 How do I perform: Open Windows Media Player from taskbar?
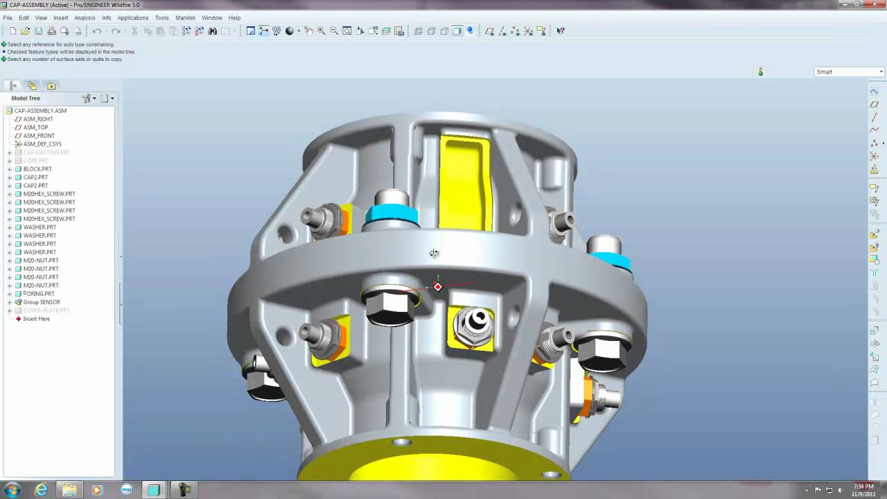pos(97,489)
